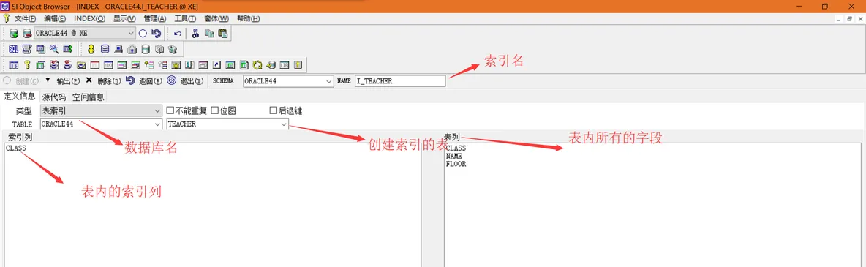Open the SQL execution tool icon

(13, 49)
